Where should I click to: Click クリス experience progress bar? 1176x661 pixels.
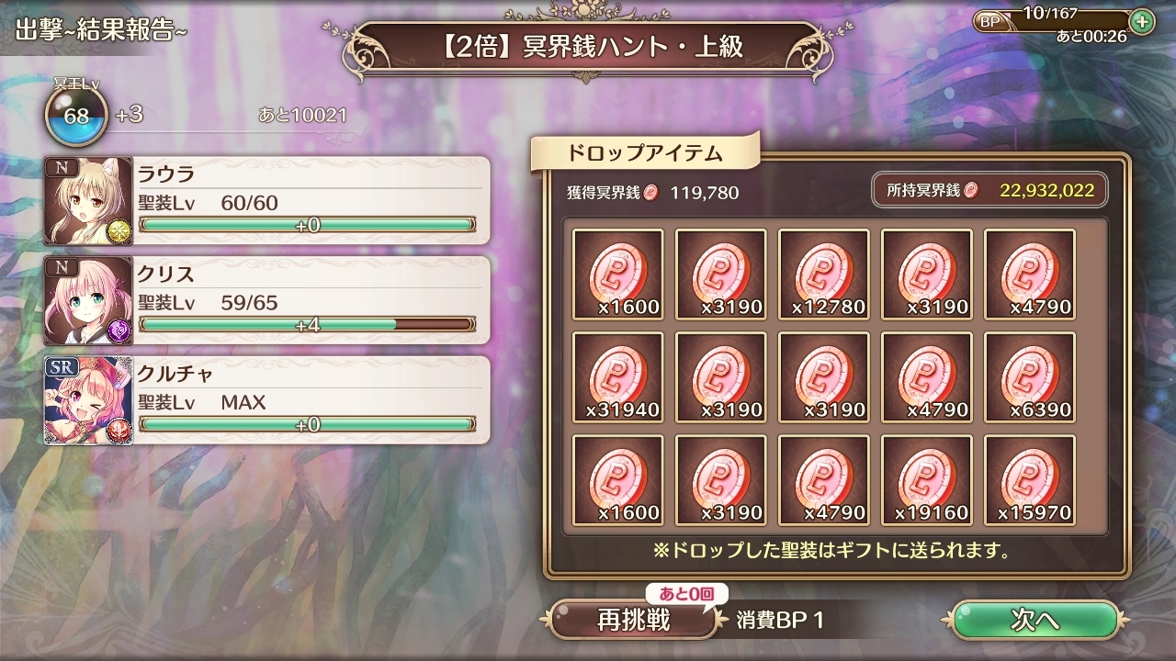click(307, 324)
